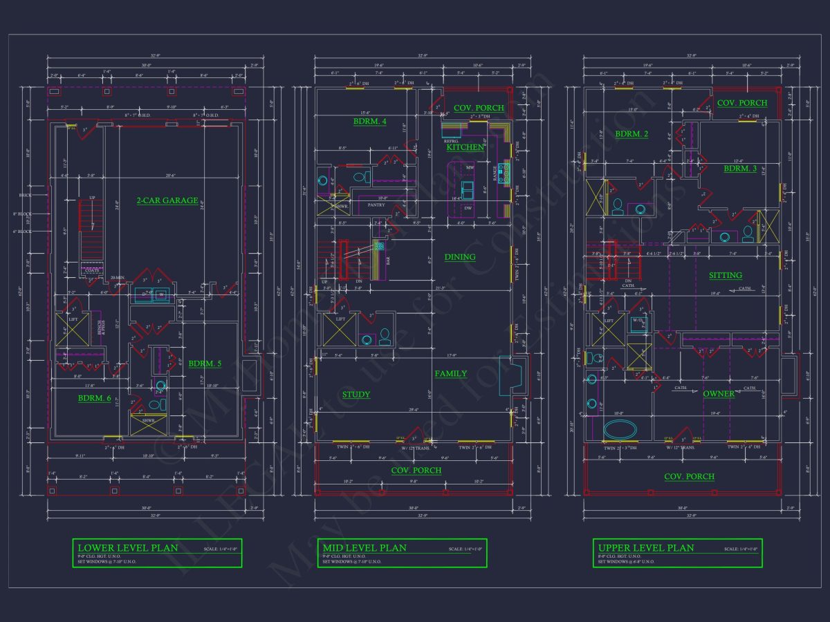Click the UPPER LEVEL PLAN title block
This screenshot has width=830, height=622.
coord(677,553)
